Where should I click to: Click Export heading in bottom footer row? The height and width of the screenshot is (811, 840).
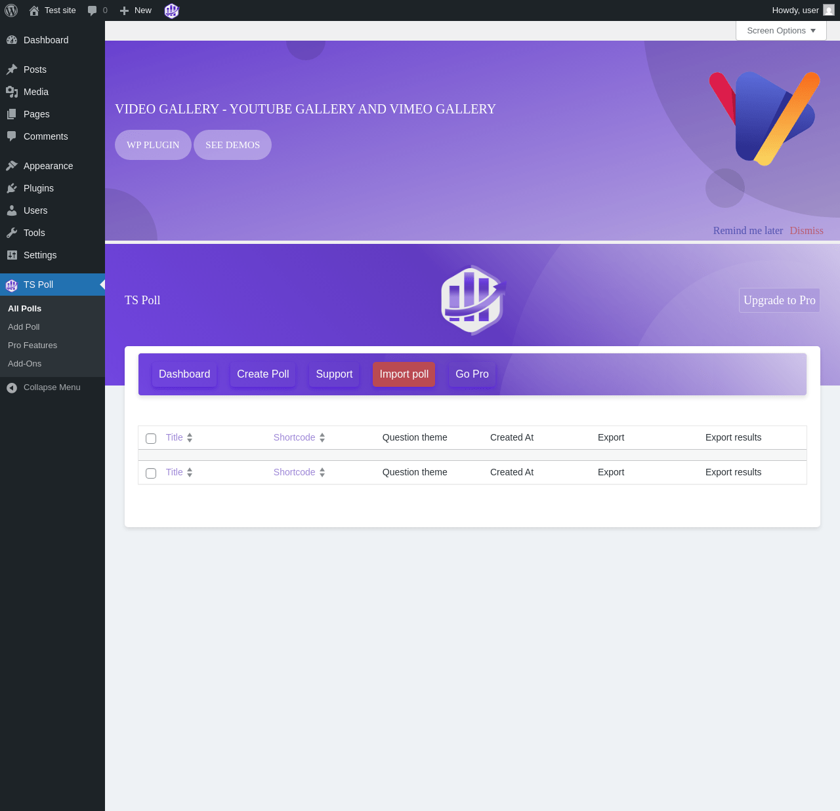click(611, 472)
